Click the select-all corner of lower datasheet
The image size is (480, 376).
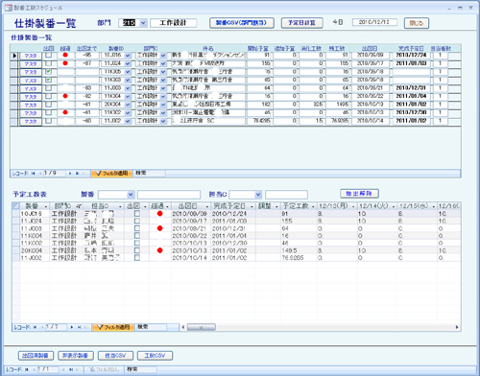15,206
